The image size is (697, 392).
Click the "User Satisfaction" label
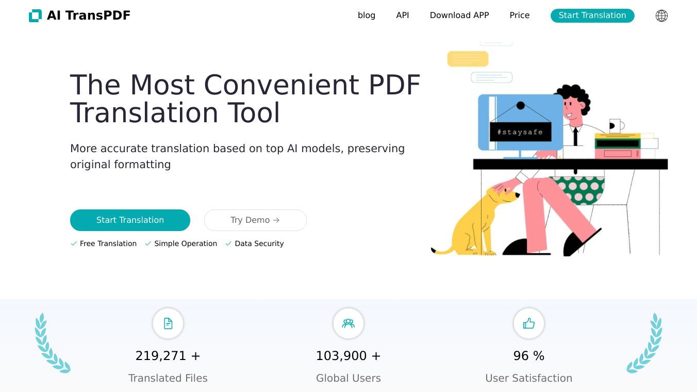pos(529,378)
